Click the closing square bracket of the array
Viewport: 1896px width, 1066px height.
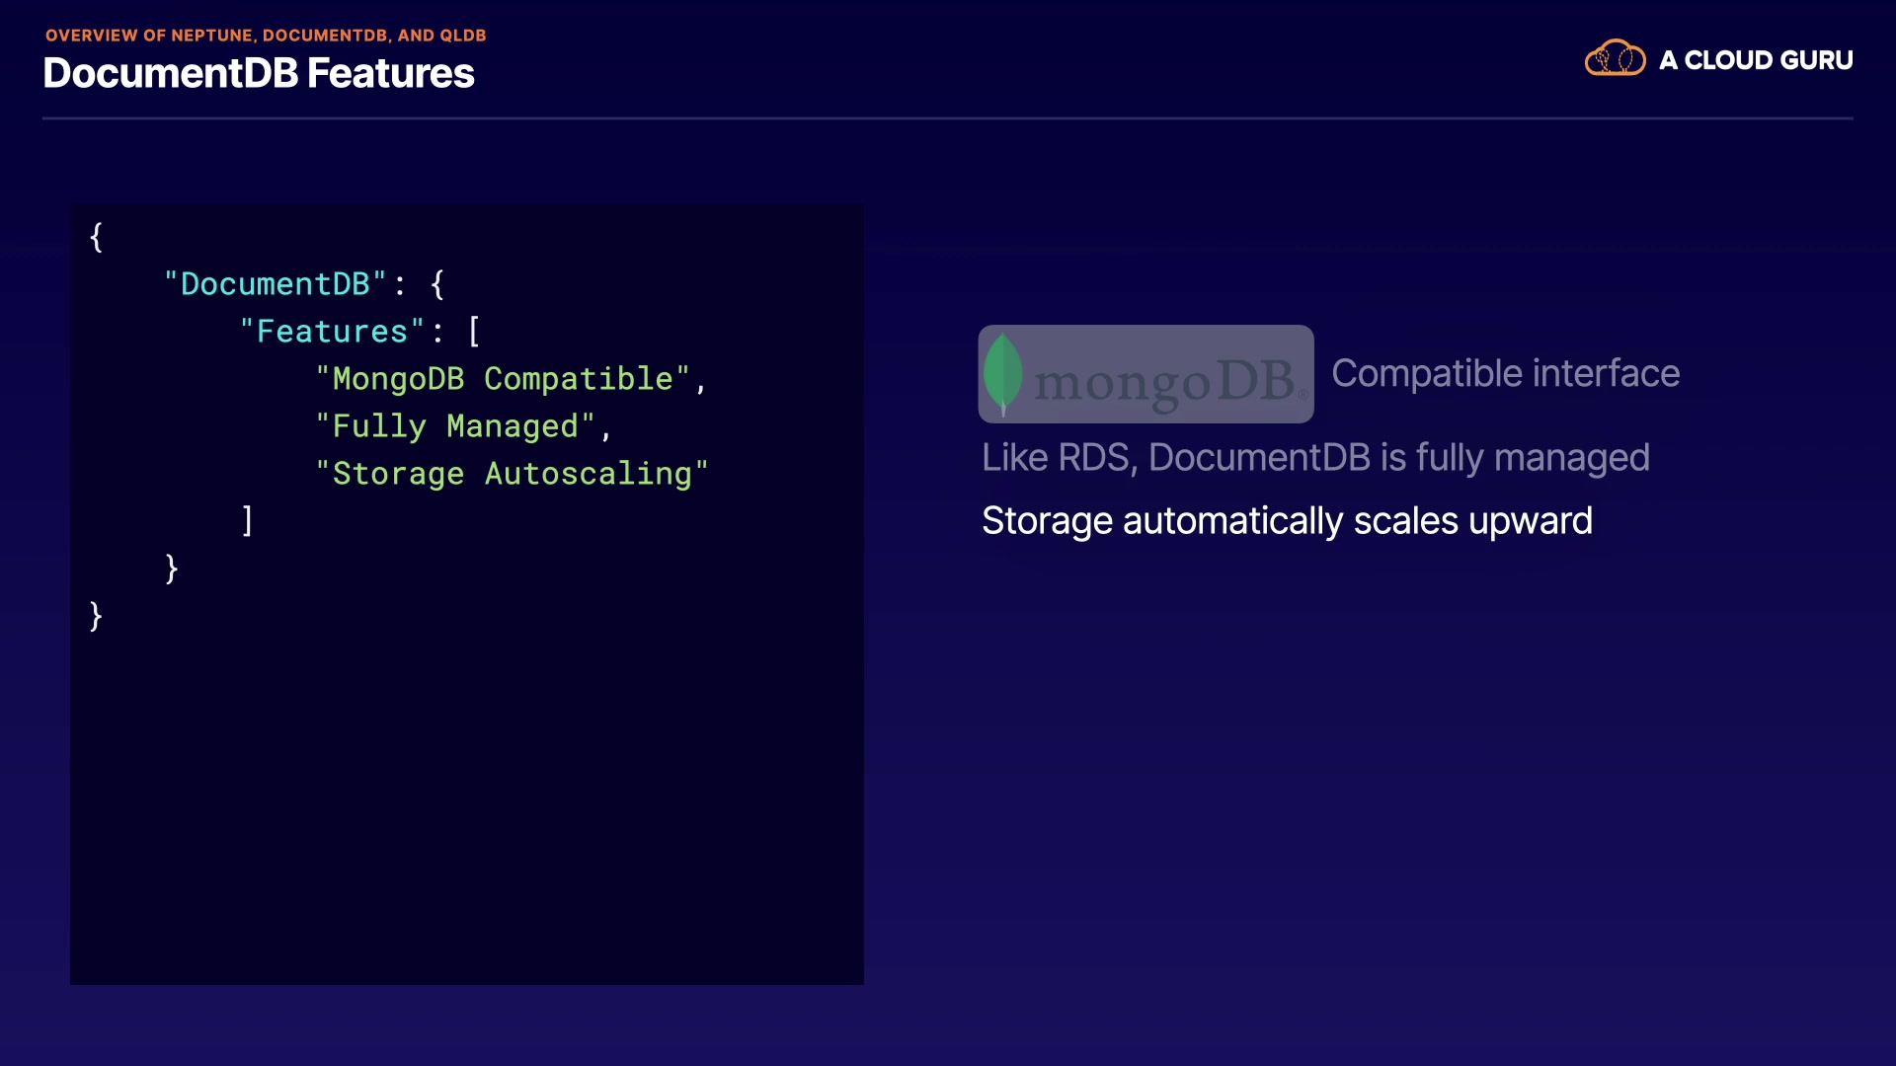click(248, 520)
